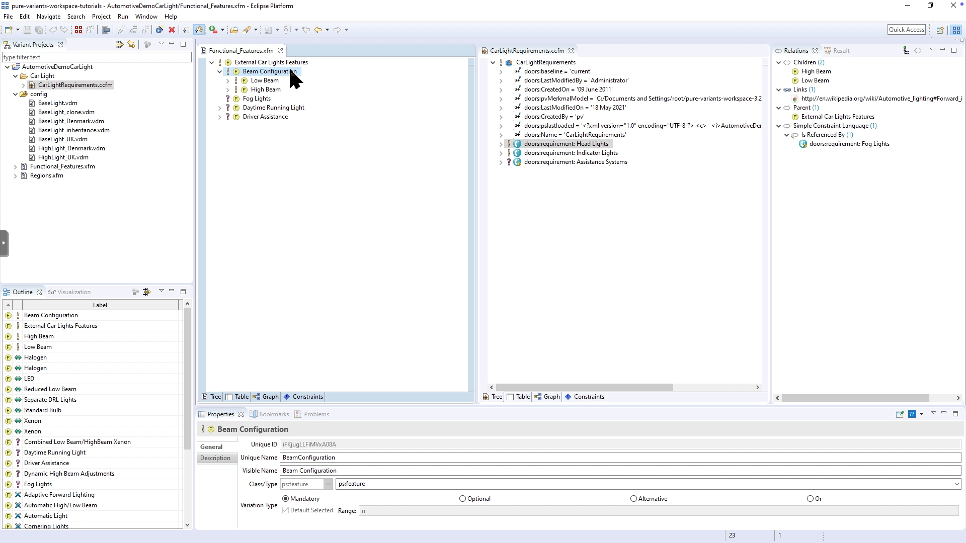This screenshot has height=543, width=966.
Task: Select the Optional variation type
Action: [462, 499]
